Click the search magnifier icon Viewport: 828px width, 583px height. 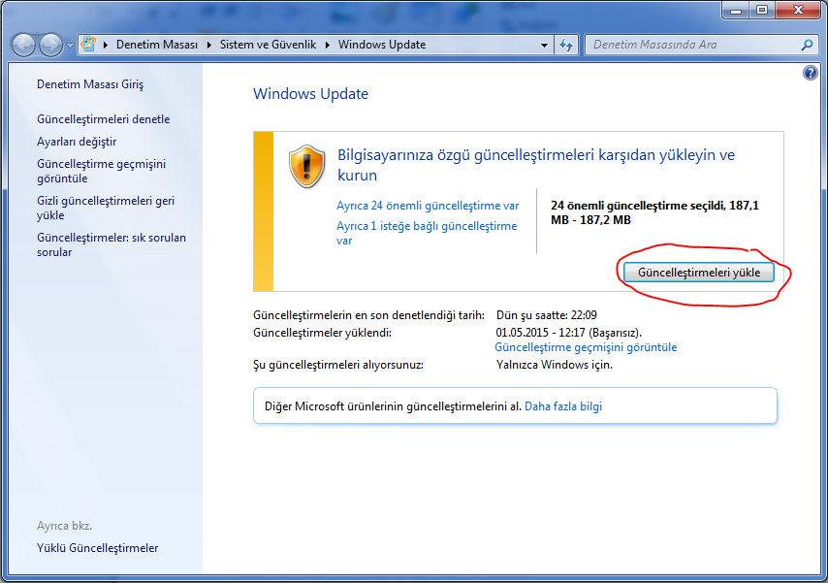click(x=807, y=45)
